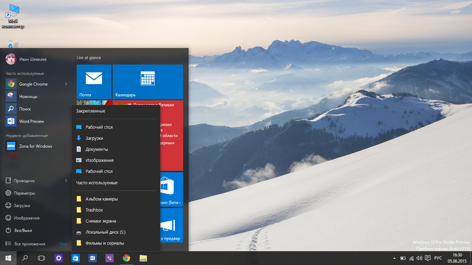Open the Calendar (Календарь) tile

click(x=148, y=81)
